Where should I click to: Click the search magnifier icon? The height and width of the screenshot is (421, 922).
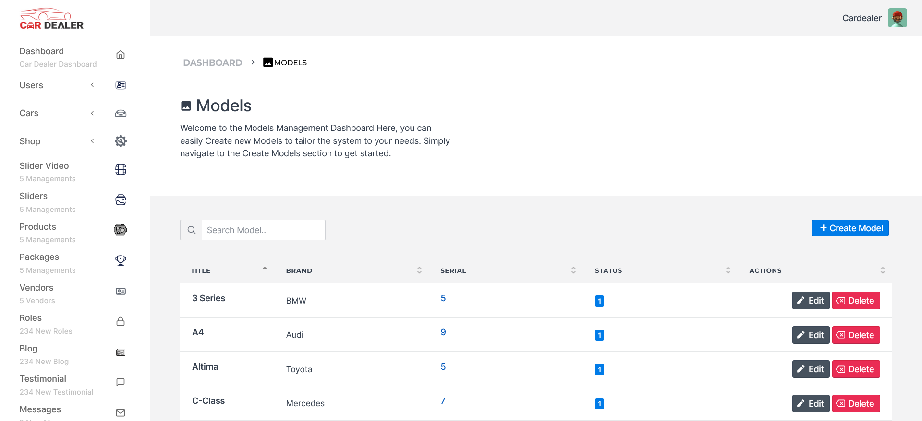coord(191,230)
